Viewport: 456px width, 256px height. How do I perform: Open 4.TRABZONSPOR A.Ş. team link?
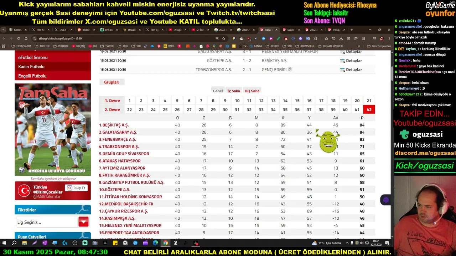point(119,146)
